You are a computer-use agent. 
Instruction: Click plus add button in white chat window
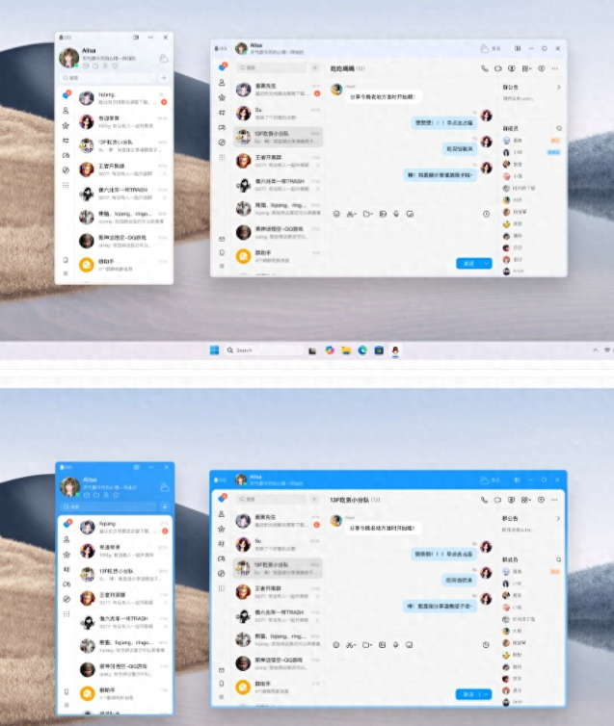[x=315, y=67]
